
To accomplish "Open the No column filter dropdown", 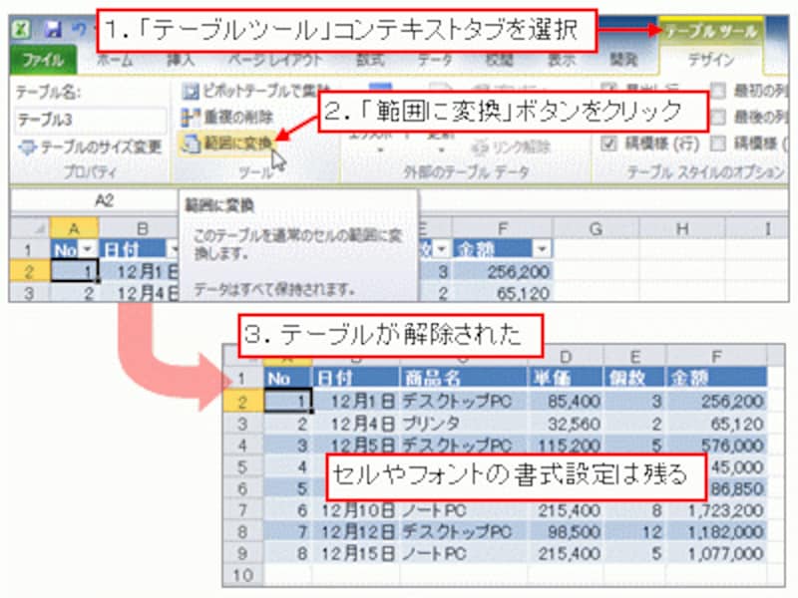I will click(x=88, y=250).
